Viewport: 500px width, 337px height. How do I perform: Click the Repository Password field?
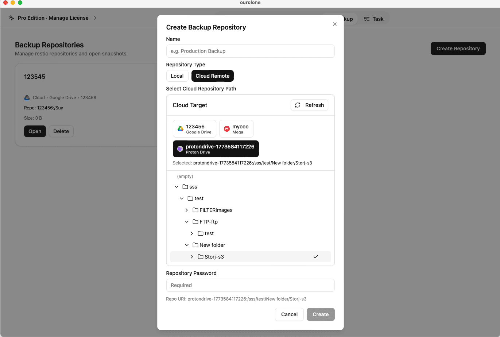coord(250,285)
